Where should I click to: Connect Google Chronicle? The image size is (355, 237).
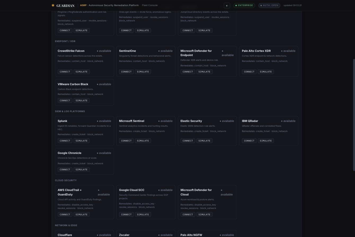click(65, 170)
